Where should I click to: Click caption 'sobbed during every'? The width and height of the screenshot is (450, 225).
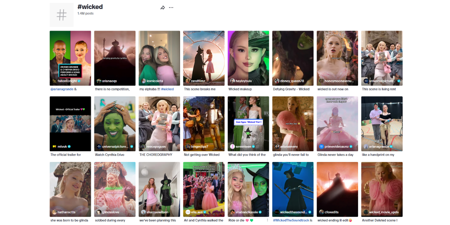(x=110, y=220)
